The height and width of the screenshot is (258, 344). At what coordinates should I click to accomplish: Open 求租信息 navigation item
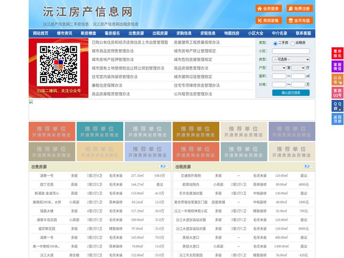tap(208, 33)
